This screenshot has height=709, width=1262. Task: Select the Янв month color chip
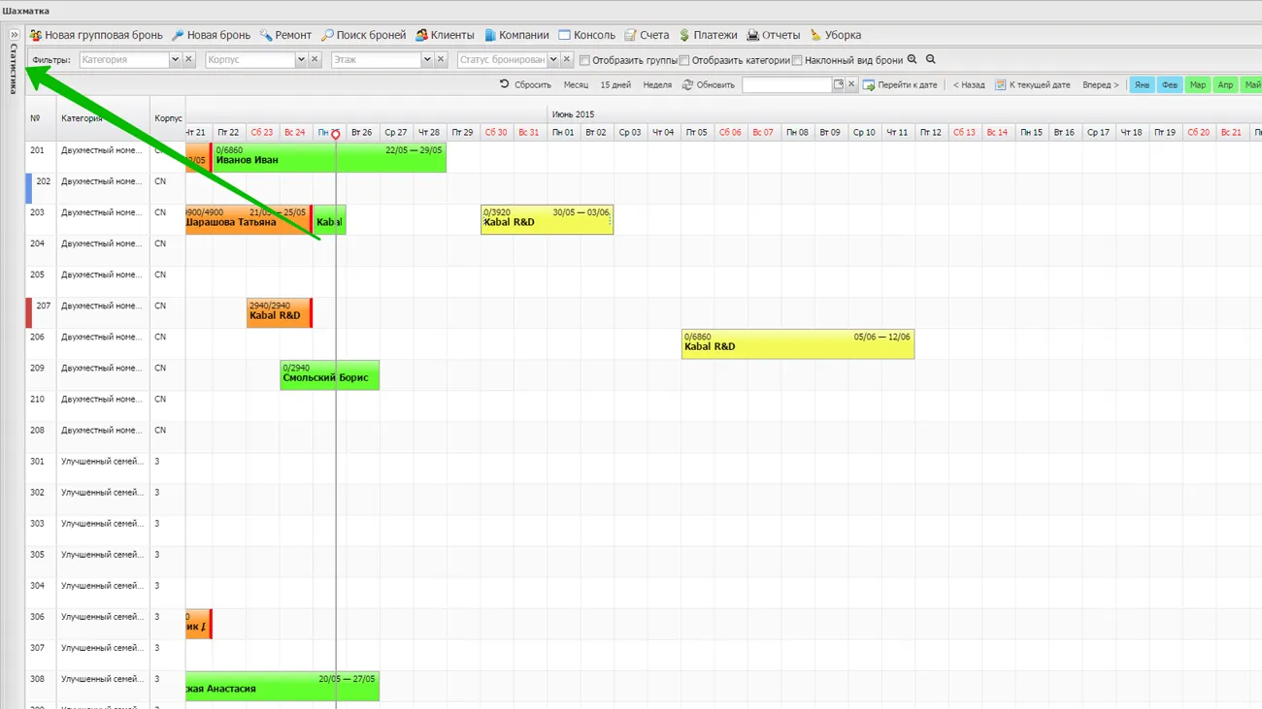pos(1142,85)
